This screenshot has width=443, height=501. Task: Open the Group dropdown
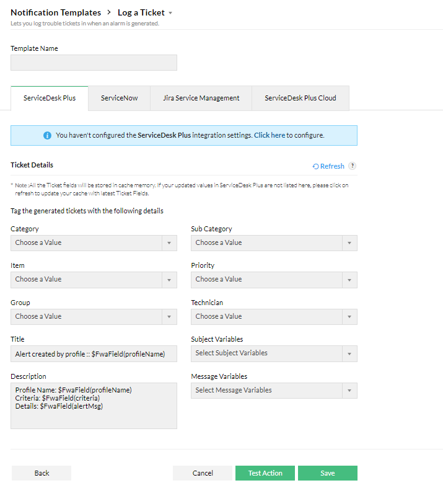[x=94, y=317]
